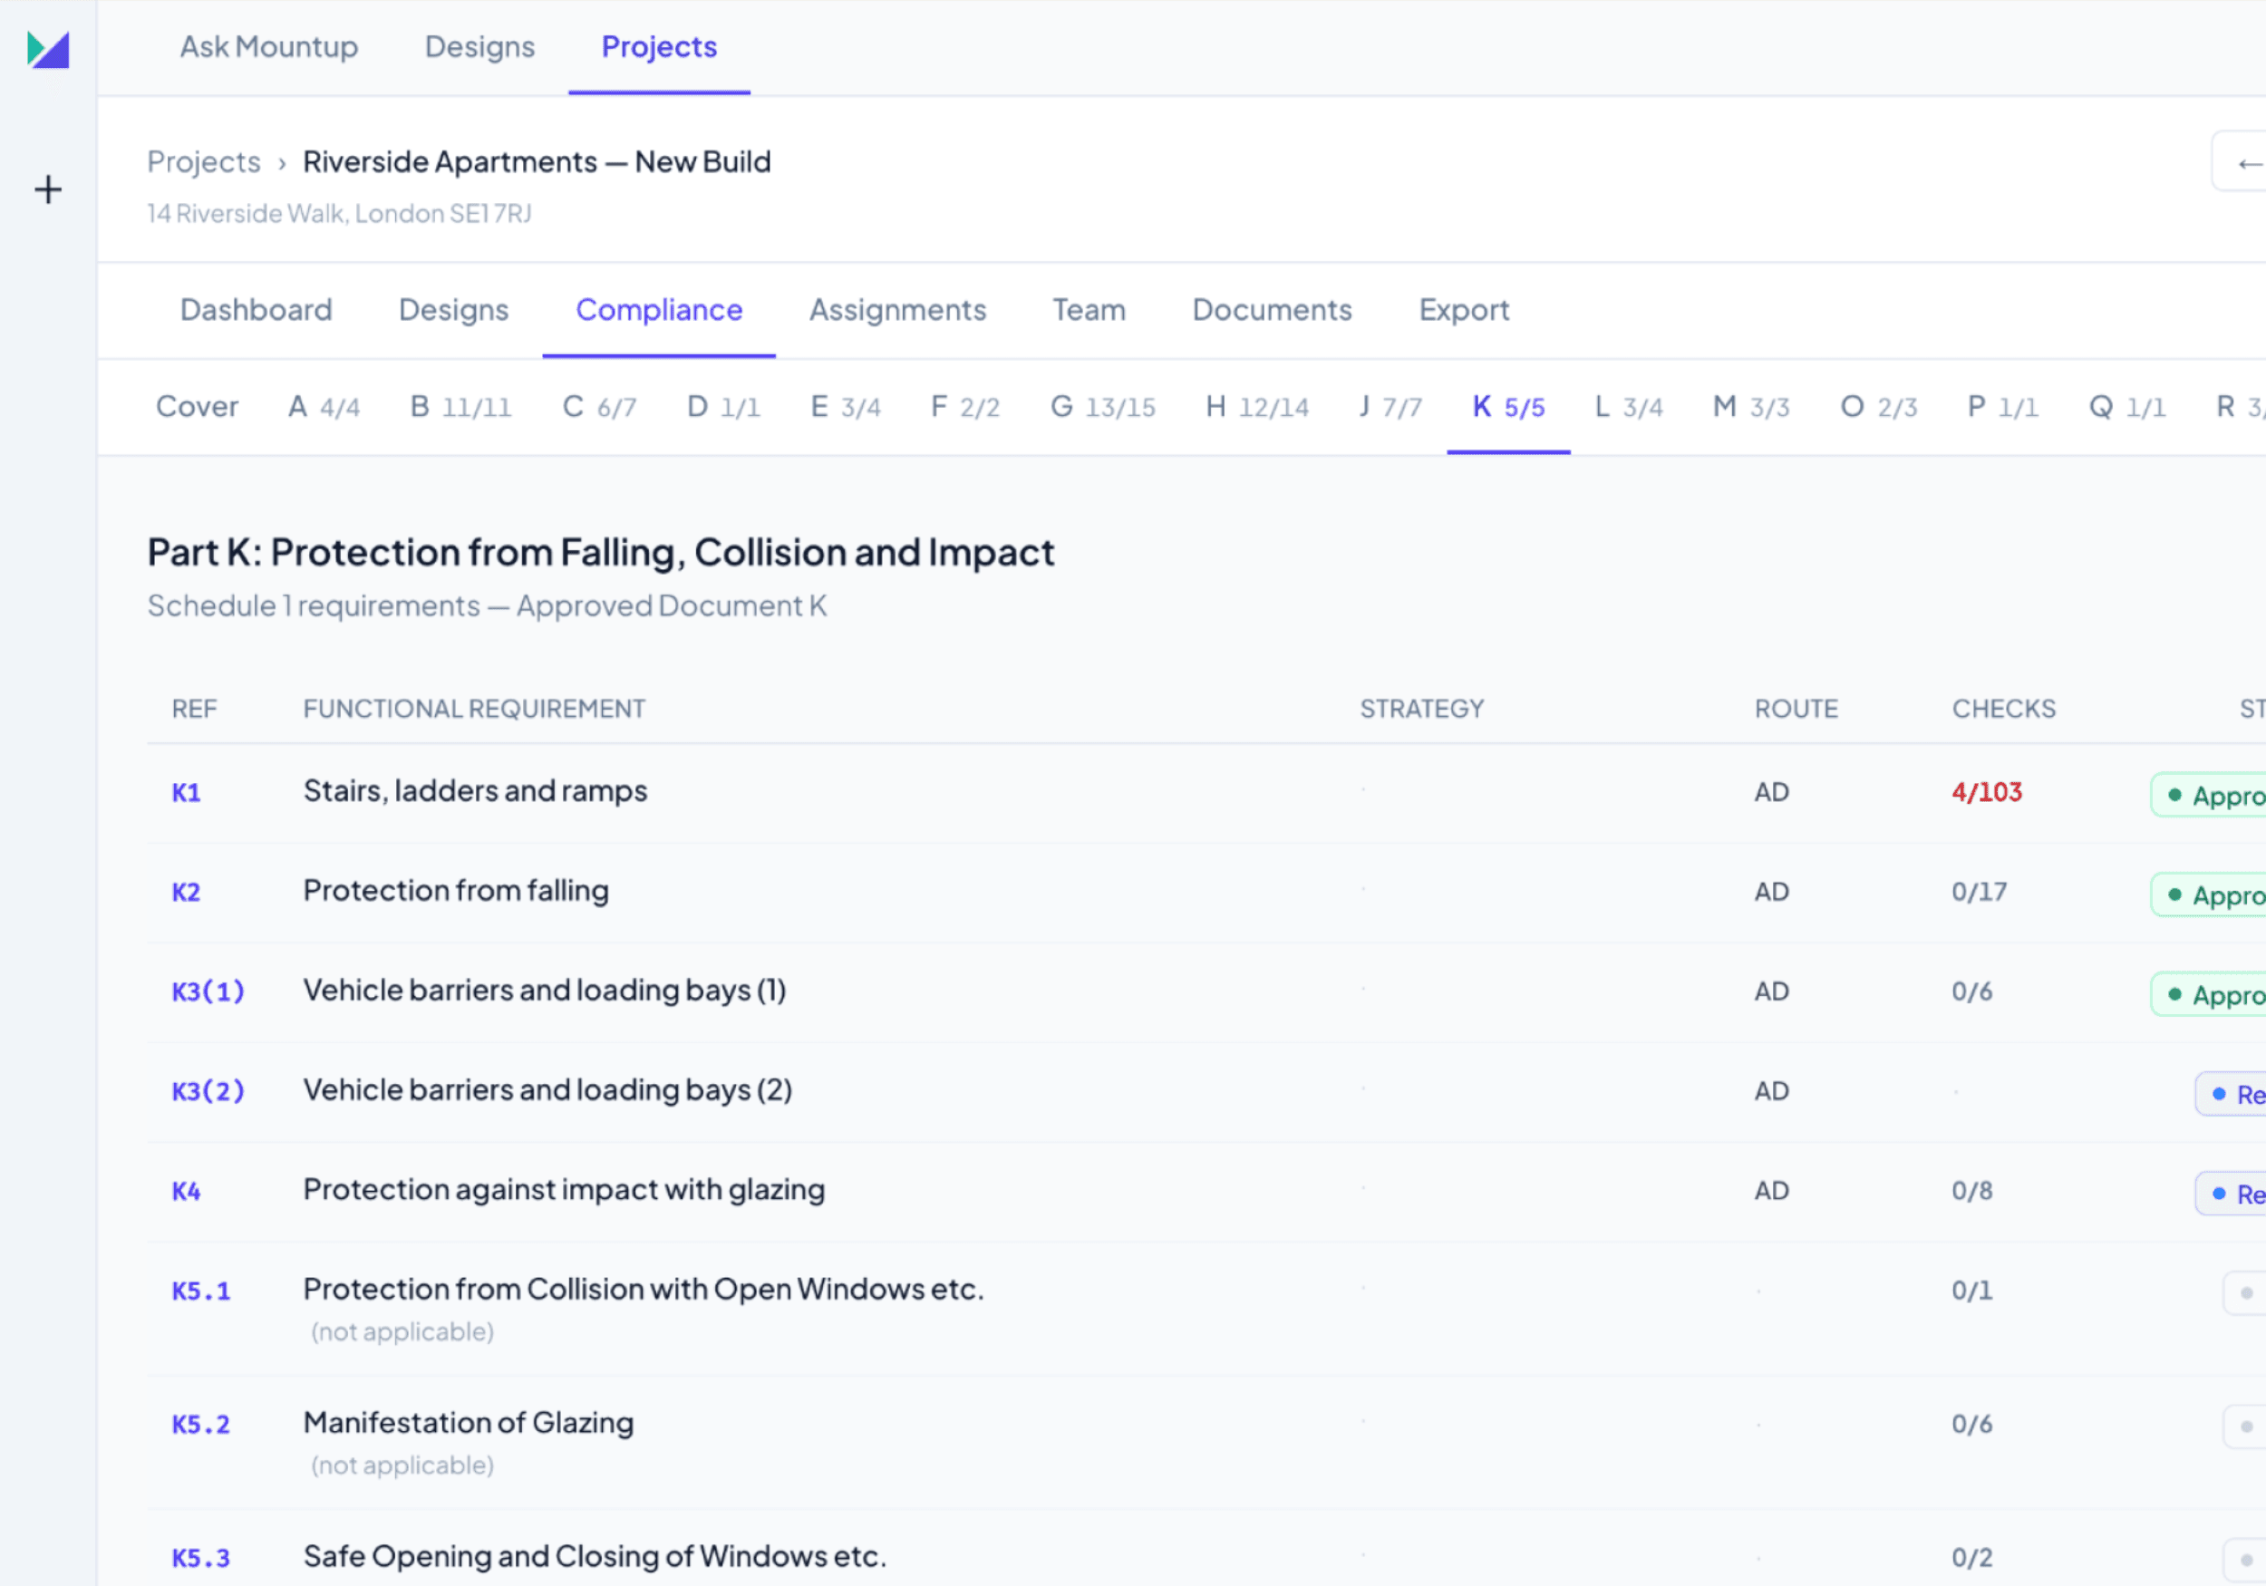Image resolution: width=2266 pixels, height=1586 pixels.
Task: Click the STRATEGY column header
Action: [x=1422, y=710]
